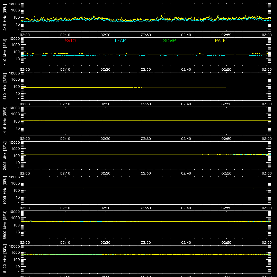This screenshot has width=277, height=277.
Task: Select the 4995 MHz [SFU] axis label
Action: (5, 190)
